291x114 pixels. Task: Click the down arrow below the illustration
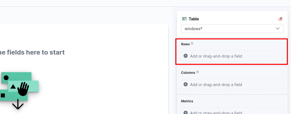coord(18,104)
